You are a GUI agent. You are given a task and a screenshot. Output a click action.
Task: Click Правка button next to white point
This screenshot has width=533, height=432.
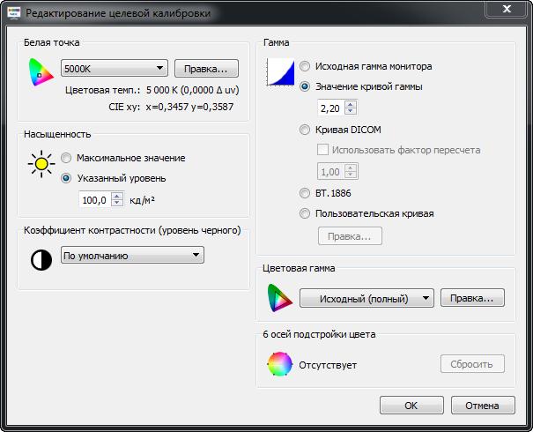coord(206,69)
